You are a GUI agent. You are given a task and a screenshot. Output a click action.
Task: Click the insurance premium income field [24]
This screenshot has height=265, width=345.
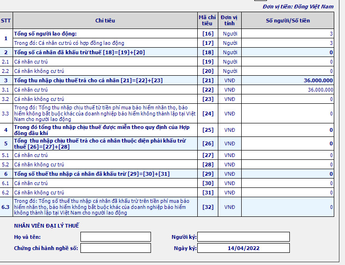[x=287, y=113]
